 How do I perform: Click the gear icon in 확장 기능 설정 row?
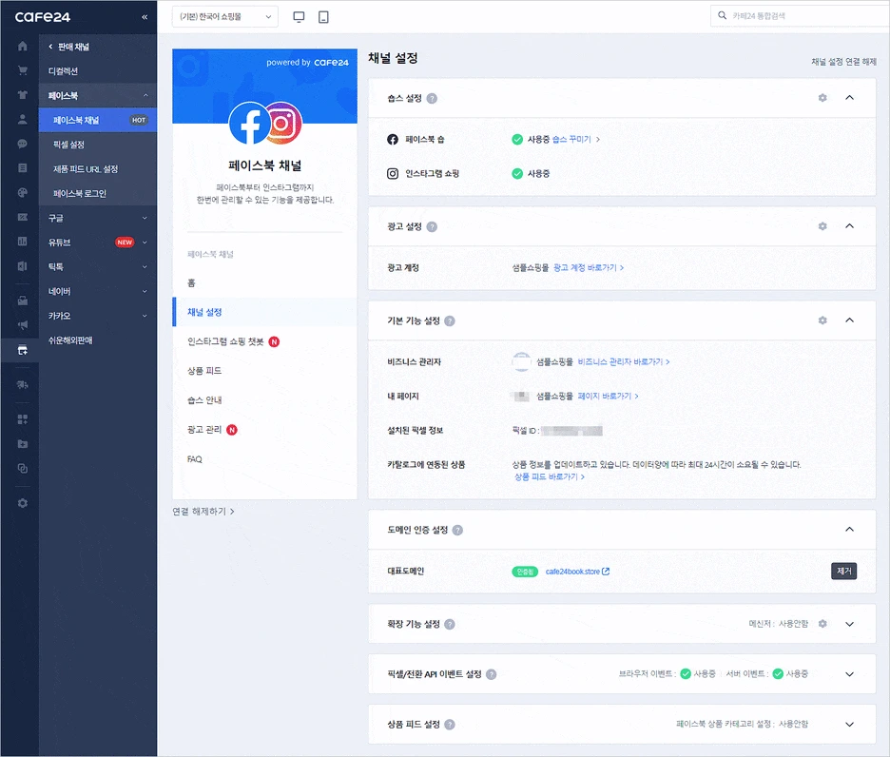coord(822,624)
